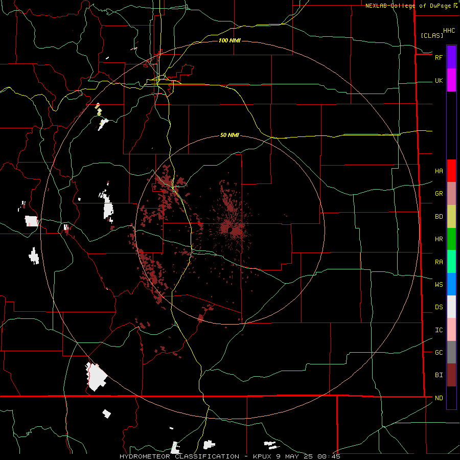The image size is (460, 460).
Task: Click the ND black legend swatch
Action: 451,398
